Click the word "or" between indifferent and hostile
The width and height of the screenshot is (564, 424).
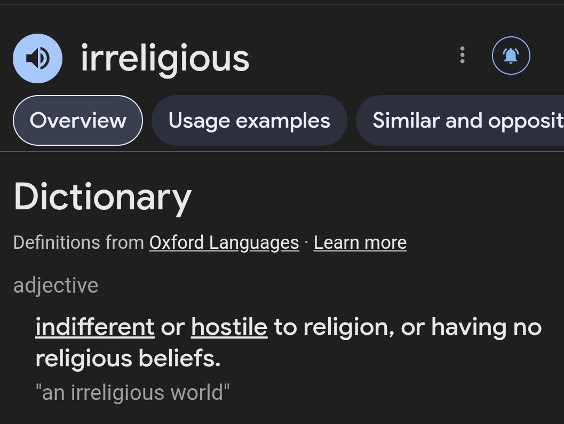[172, 326]
